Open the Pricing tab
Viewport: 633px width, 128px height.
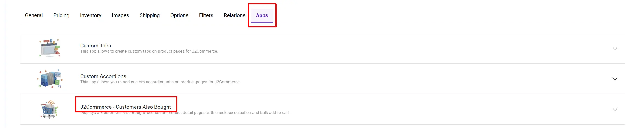(x=61, y=15)
